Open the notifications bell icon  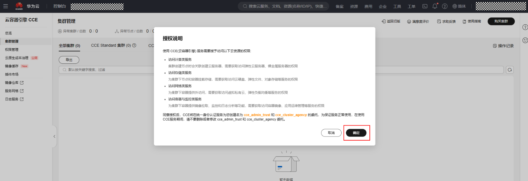pos(435,6)
